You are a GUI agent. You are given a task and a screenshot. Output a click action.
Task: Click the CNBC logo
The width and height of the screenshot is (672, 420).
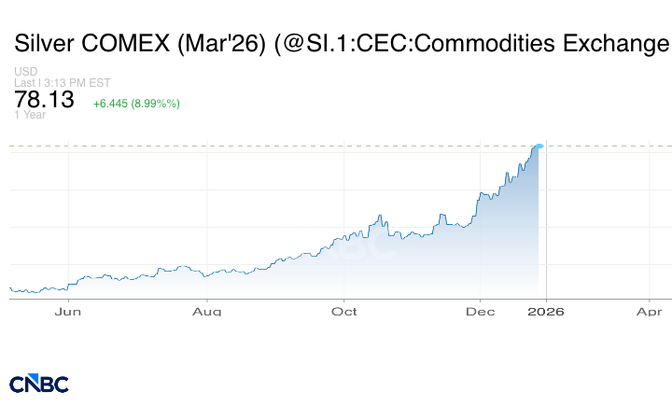(x=39, y=384)
